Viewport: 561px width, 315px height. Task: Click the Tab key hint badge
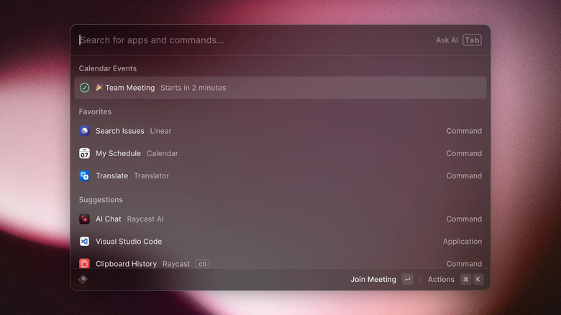point(472,40)
